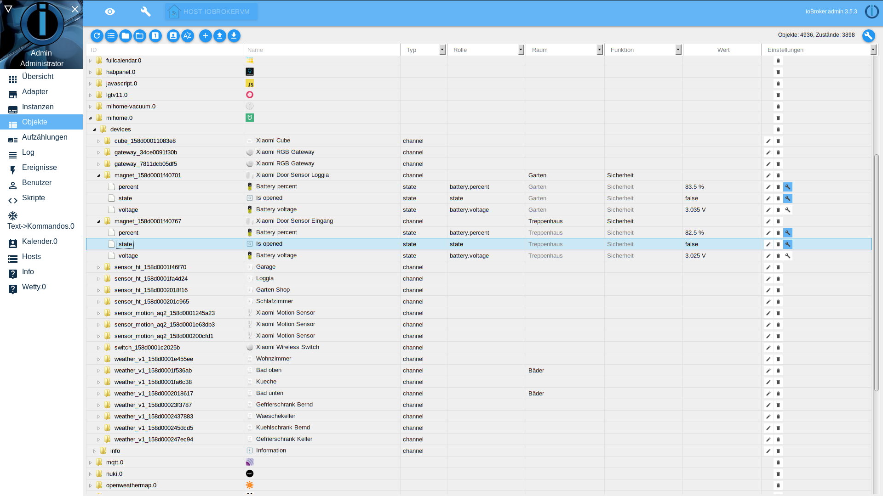Image resolution: width=883 pixels, height=496 pixels.
Task: Expand all nodes with outlined folder icon
Action: (x=139, y=36)
